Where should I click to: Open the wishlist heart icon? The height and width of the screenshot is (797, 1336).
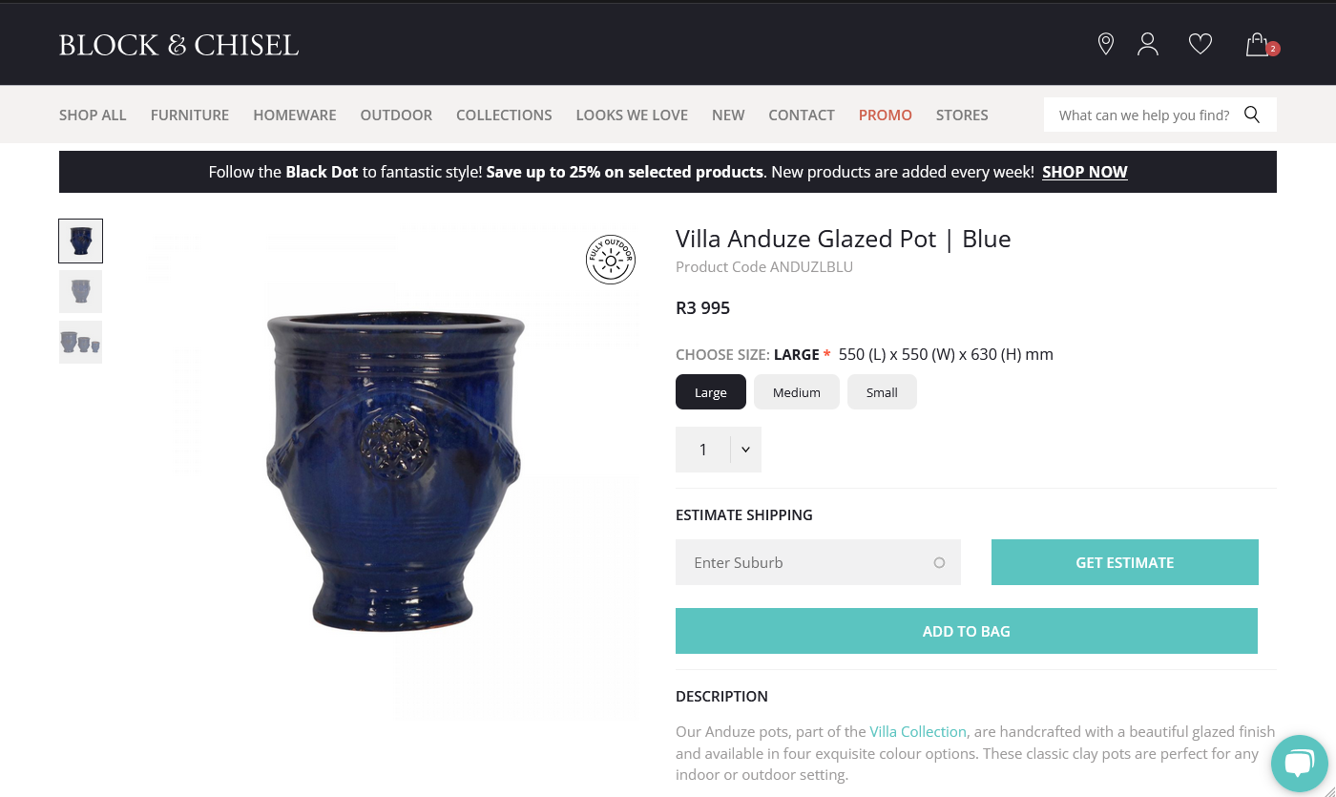point(1200,44)
